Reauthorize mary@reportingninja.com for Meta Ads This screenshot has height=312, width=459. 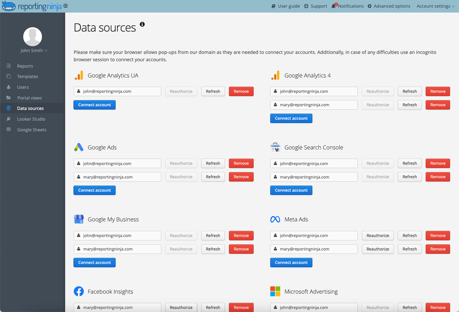coord(378,249)
